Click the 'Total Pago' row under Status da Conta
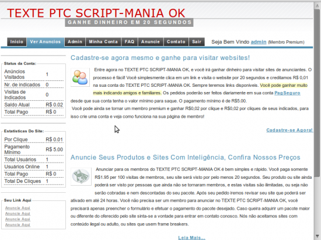 (34, 112)
